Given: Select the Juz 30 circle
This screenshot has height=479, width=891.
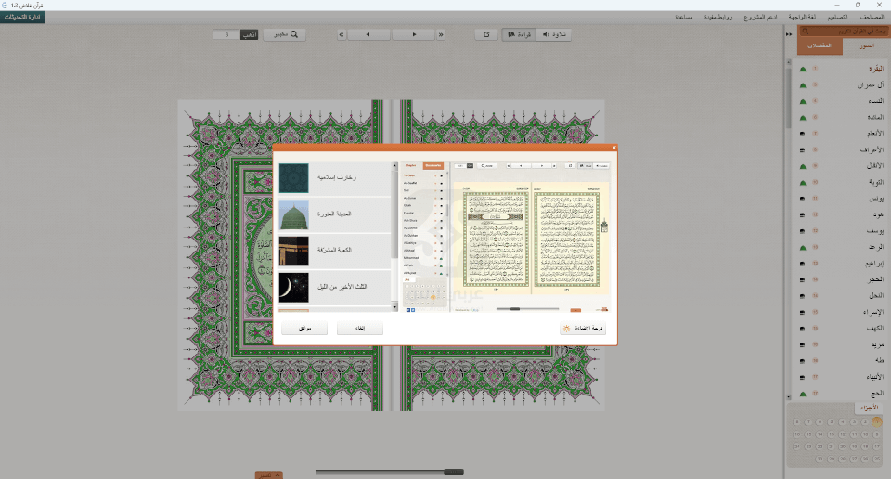Looking at the screenshot, I should [x=820, y=460].
